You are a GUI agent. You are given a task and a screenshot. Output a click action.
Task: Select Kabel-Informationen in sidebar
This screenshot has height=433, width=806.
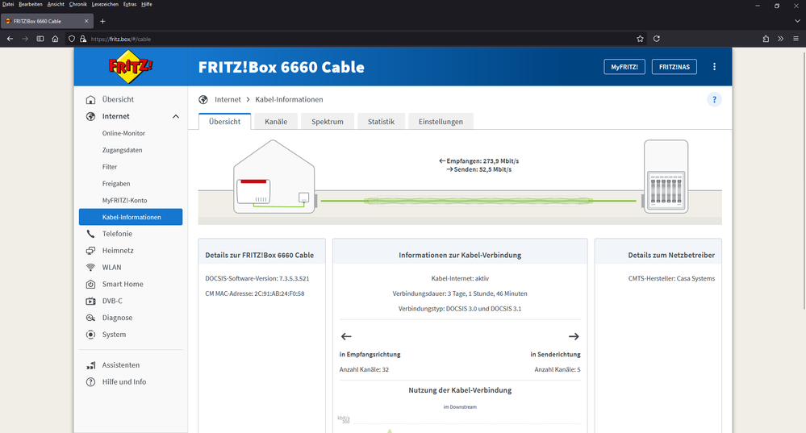tap(131, 217)
